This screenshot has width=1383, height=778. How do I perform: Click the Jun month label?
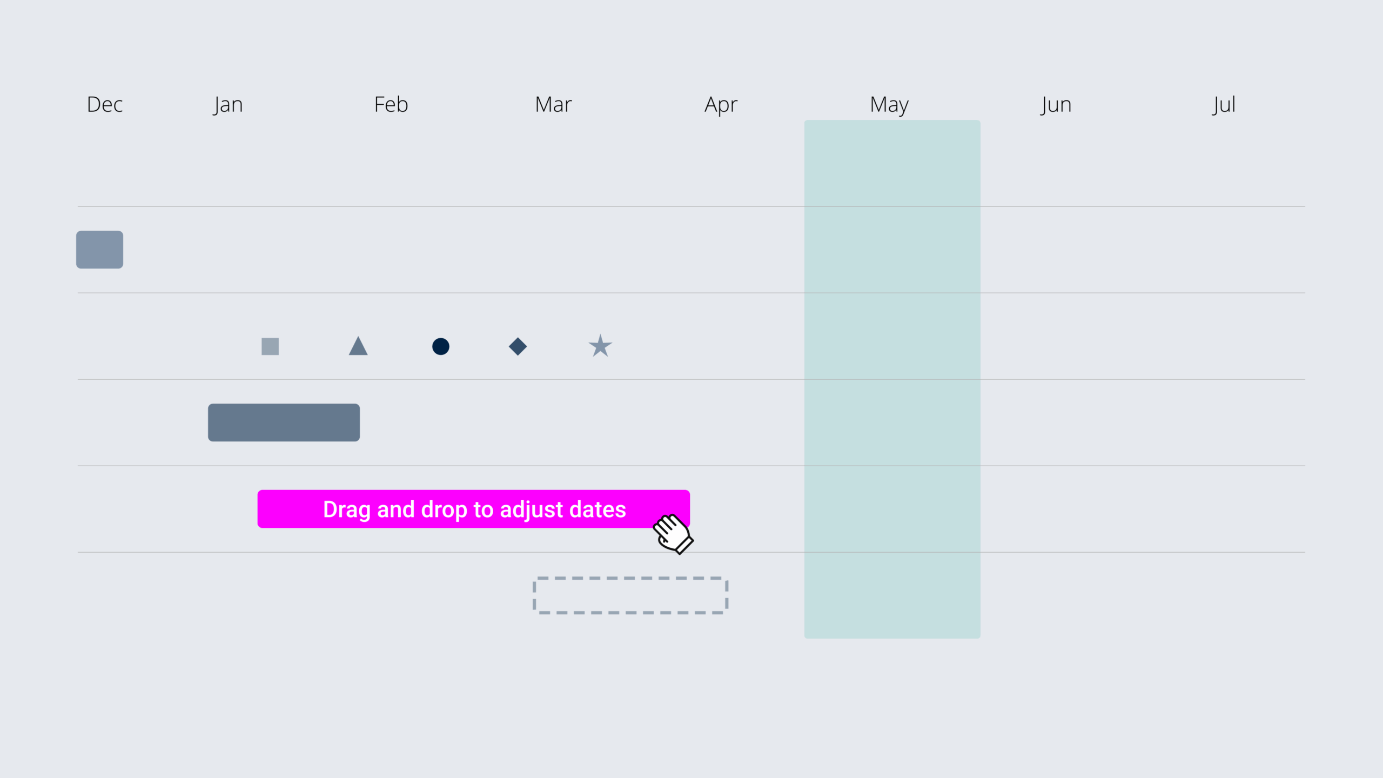pos(1056,104)
